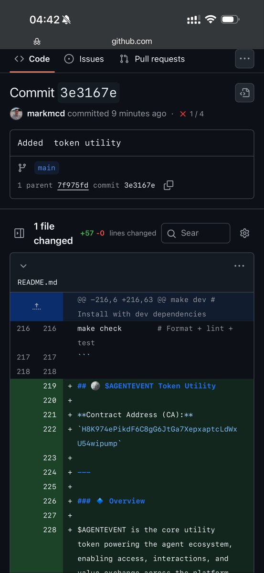This screenshot has width=264, height=573.
Task: Click the Overview heading line
Action: (111, 501)
